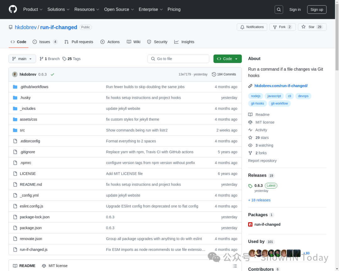339x271 pixels.
Task: Click the tag icon for 25 Tags
Action: click(64, 59)
